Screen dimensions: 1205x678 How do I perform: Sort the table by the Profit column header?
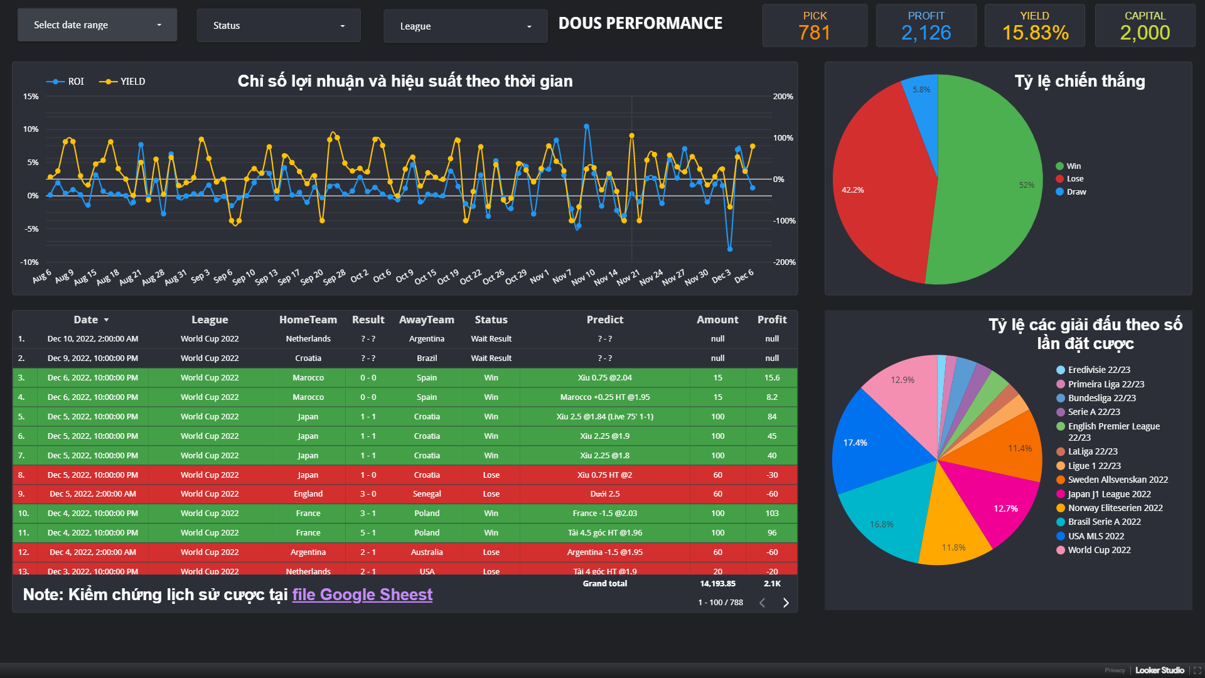click(x=771, y=320)
